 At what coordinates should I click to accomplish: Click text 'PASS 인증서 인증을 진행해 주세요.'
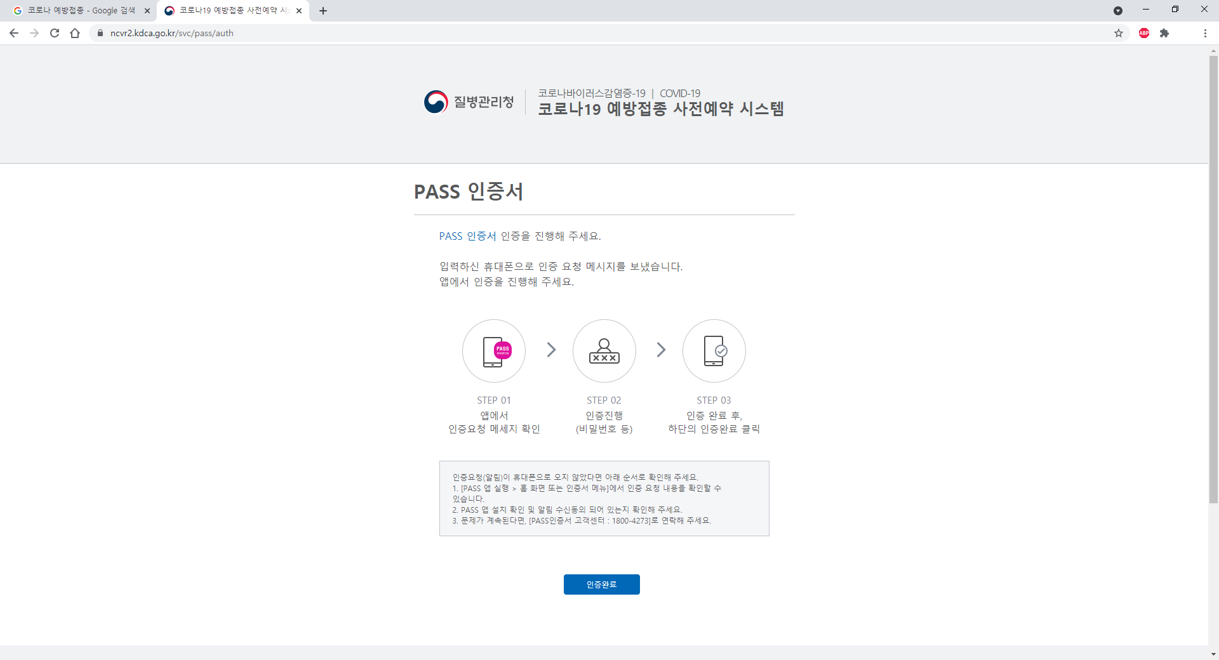point(520,236)
